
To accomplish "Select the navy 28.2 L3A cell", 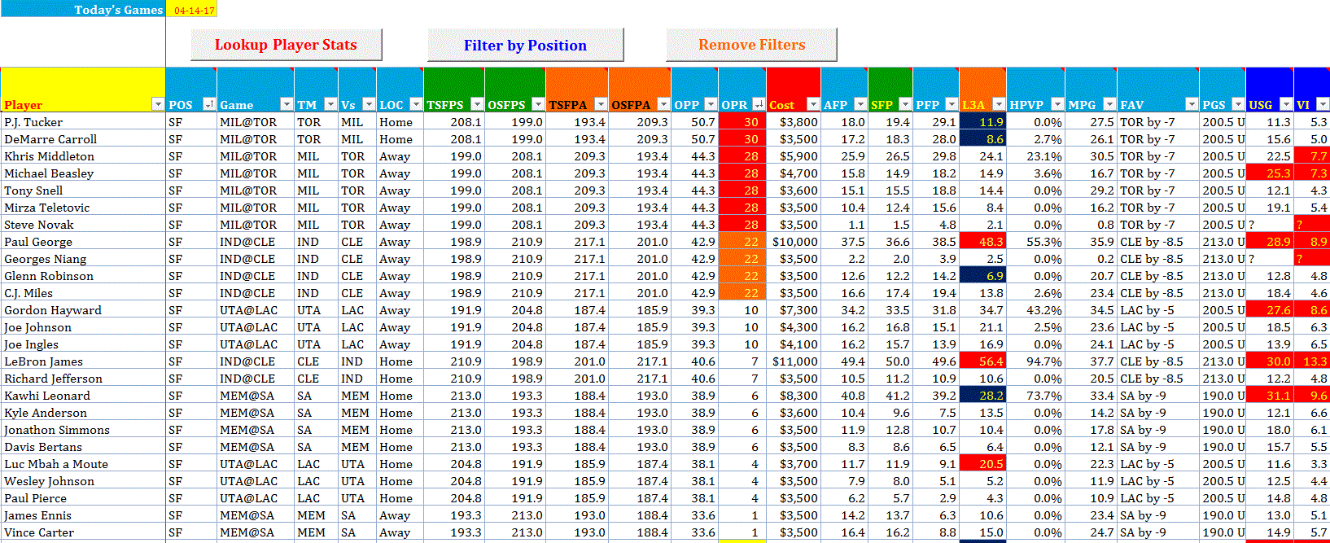I will click(x=983, y=396).
